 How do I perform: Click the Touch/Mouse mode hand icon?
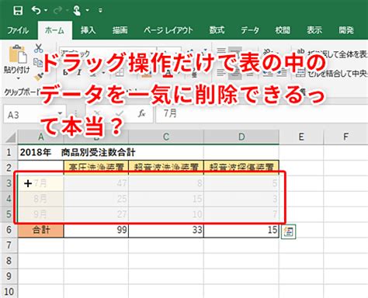(x=77, y=10)
